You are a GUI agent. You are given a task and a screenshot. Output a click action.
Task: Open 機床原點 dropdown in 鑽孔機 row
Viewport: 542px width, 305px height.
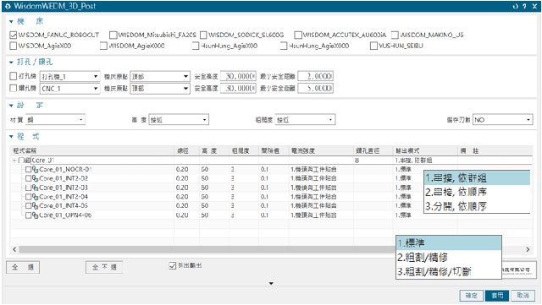(160, 89)
